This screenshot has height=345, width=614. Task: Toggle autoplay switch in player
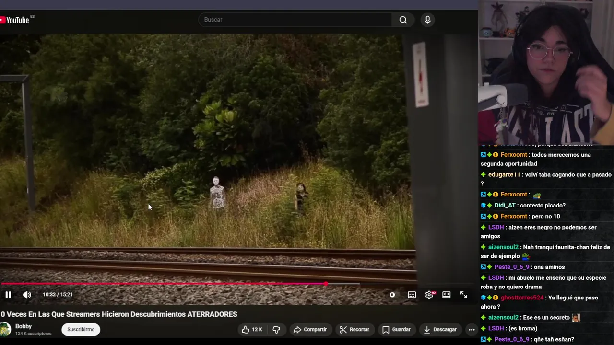pos(392,295)
